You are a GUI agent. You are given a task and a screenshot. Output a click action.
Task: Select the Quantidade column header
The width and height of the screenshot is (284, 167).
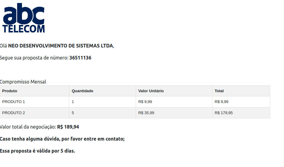click(x=82, y=91)
